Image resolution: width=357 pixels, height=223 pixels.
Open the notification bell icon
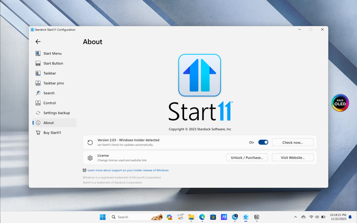[350, 217]
